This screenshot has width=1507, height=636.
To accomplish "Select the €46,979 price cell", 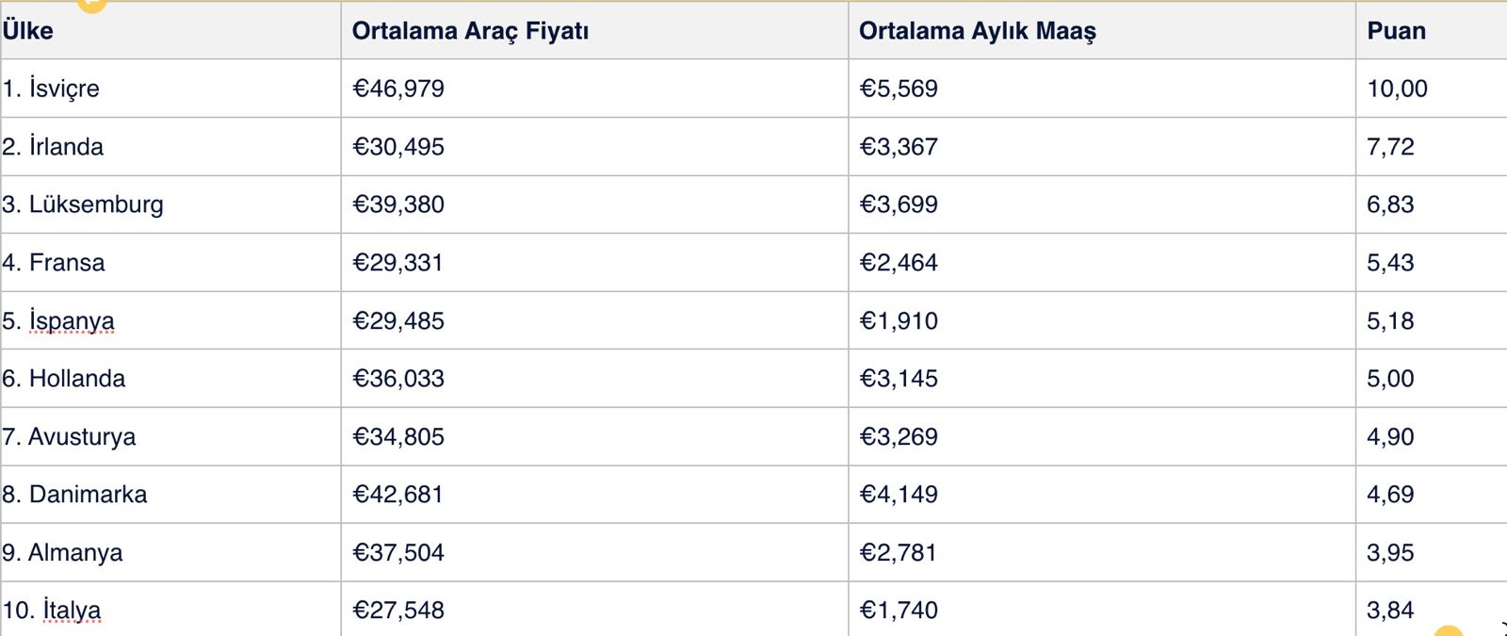I will [594, 89].
